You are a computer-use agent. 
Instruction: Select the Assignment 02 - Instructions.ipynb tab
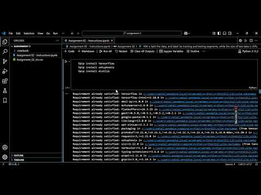[x=89, y=41]
